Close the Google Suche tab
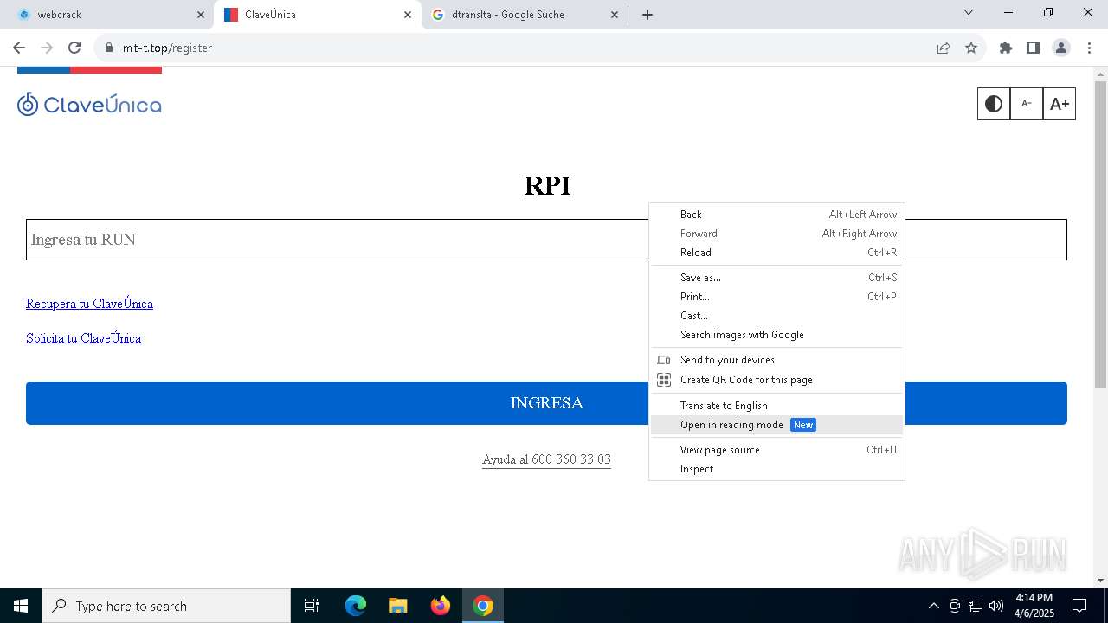The height and width of the screenshot is (623, 1108). tap(615, 15)
